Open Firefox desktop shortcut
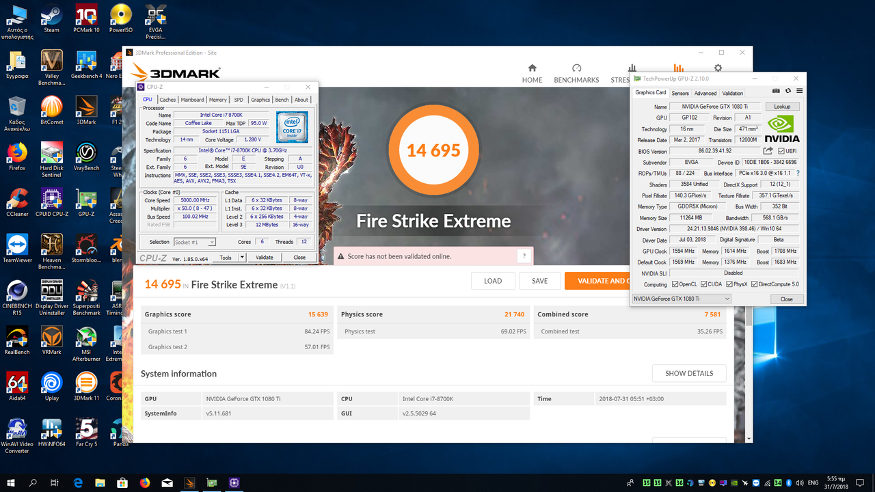The height and width of the screenshot is (492, 875). coord(16,156)
